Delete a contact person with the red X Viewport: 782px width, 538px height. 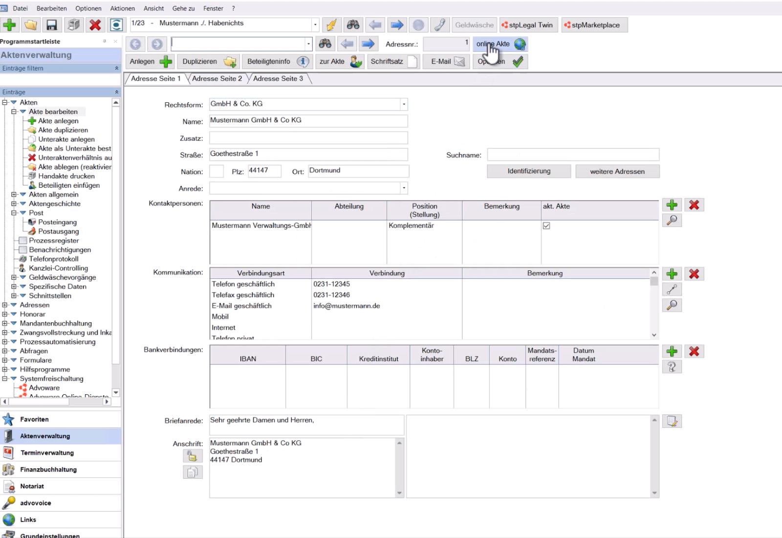pyautogui.click(x=694, y=205)
